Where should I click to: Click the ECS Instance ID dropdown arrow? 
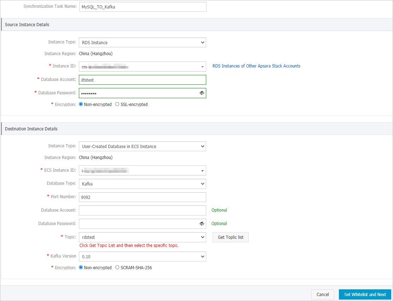point(202,170)
